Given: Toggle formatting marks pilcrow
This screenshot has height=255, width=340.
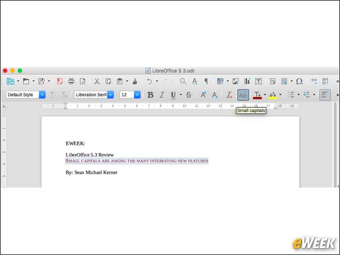Looking at the screenshot, I should coord(206,81).
